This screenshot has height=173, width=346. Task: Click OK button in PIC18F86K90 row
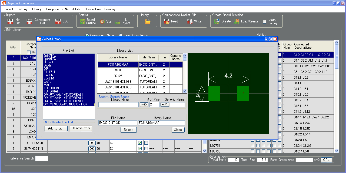tap(92, 143)
